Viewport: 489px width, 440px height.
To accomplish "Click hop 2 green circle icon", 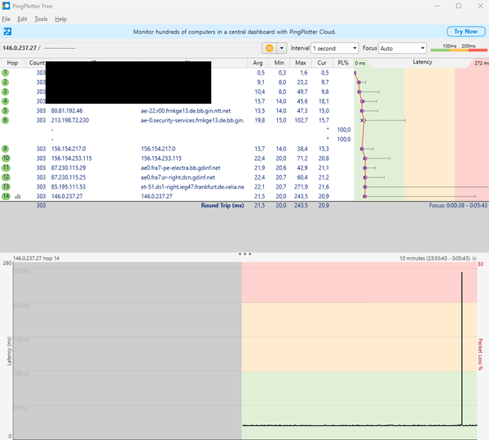I will 6,82.
